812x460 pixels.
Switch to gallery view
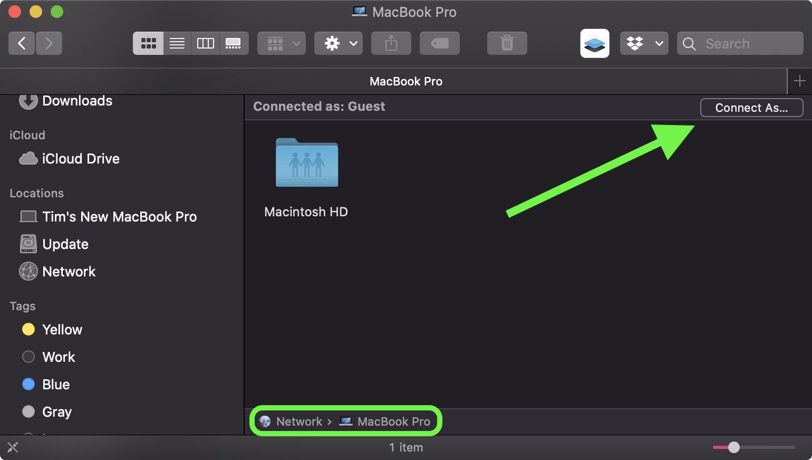coord(234,43)
